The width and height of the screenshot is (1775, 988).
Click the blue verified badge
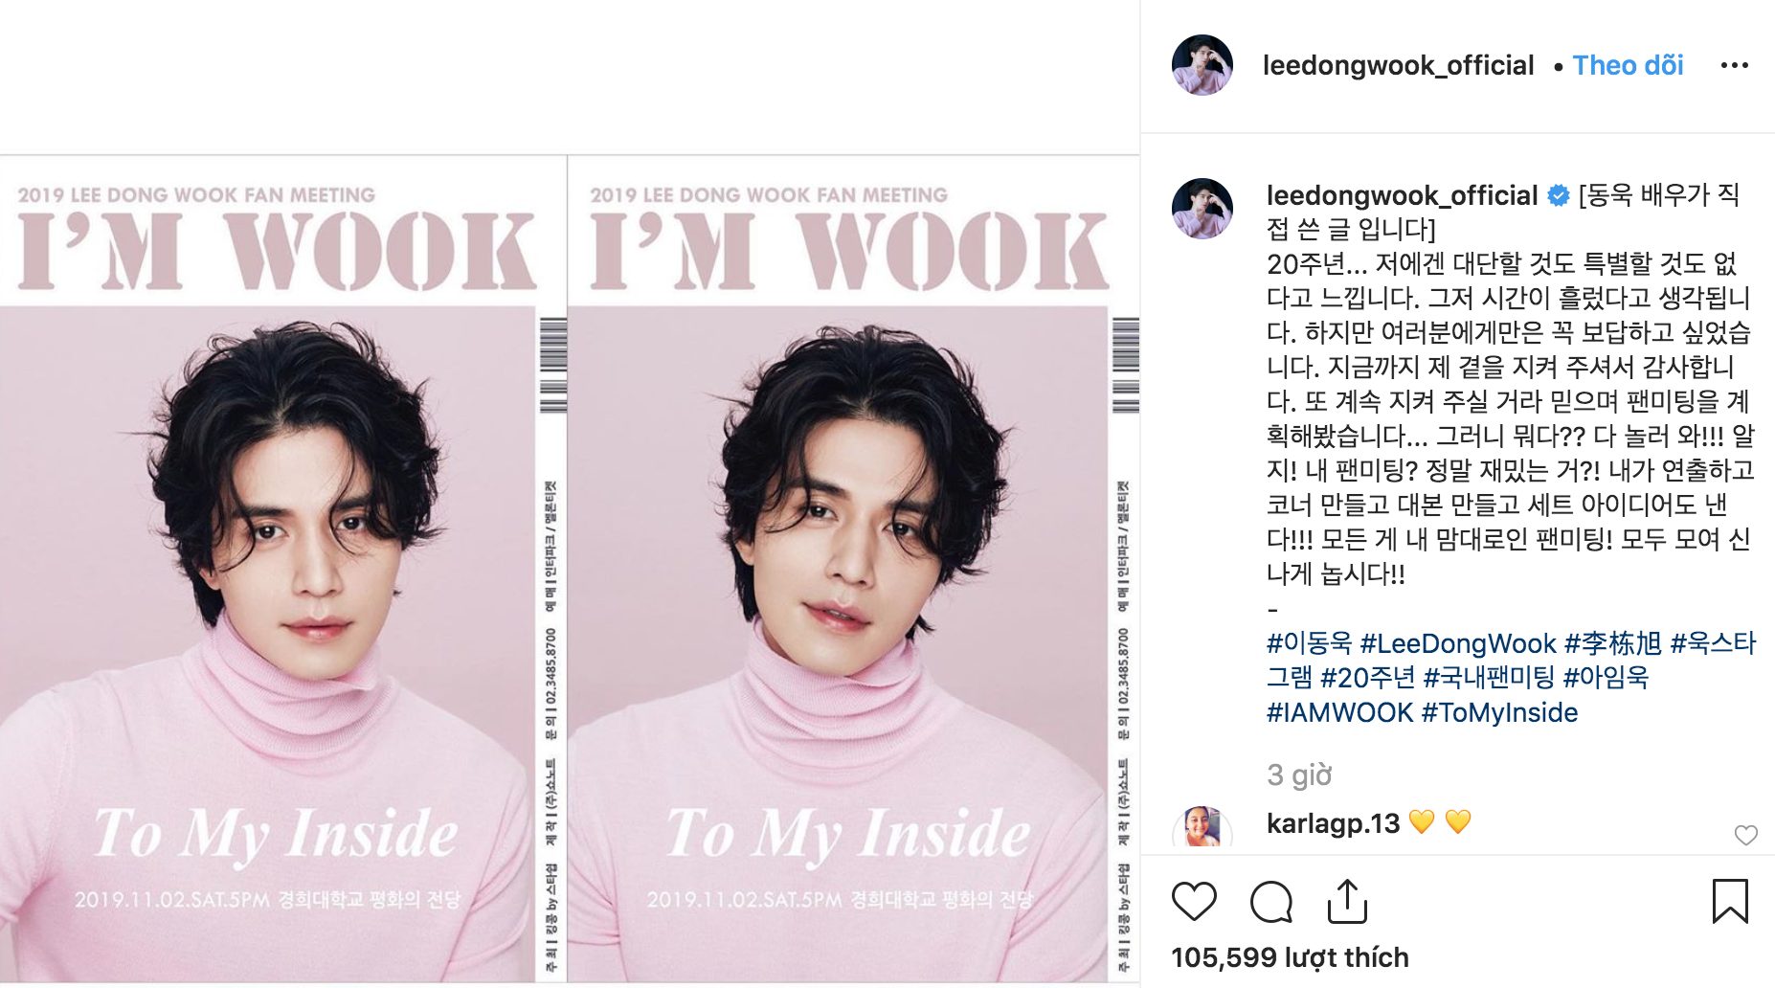(x=1559, y=195)
